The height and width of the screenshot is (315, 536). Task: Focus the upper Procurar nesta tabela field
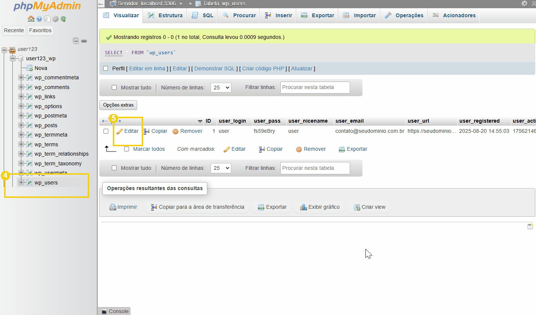coord(315,88)
